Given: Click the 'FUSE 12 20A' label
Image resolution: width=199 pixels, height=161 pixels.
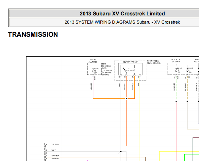Looking at the screenshot, I should 96,71.
